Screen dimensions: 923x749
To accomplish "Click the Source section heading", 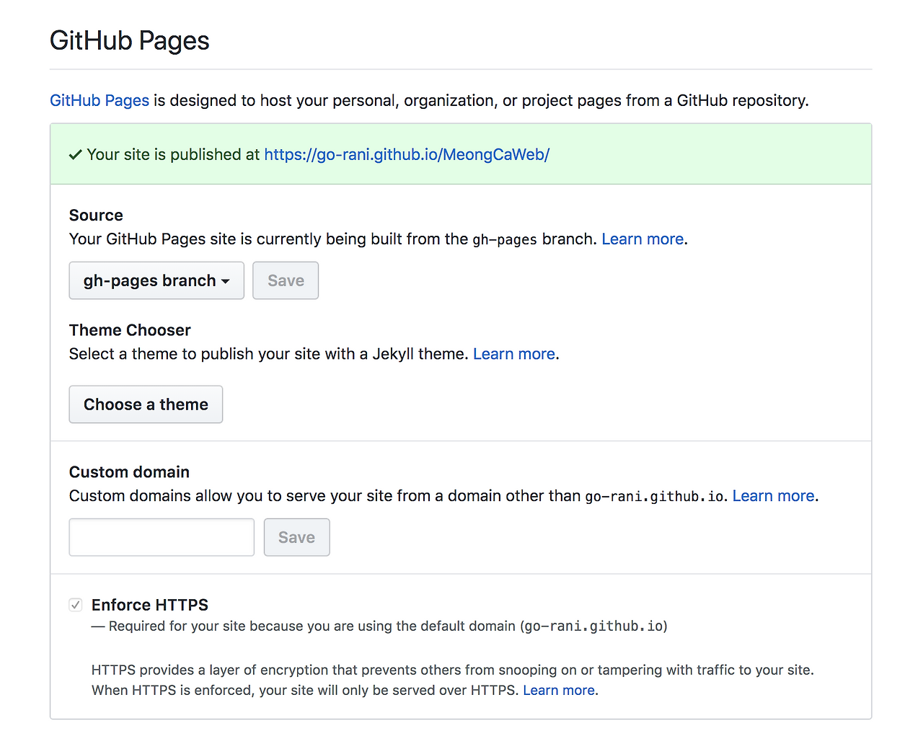I will click(96, 216).
